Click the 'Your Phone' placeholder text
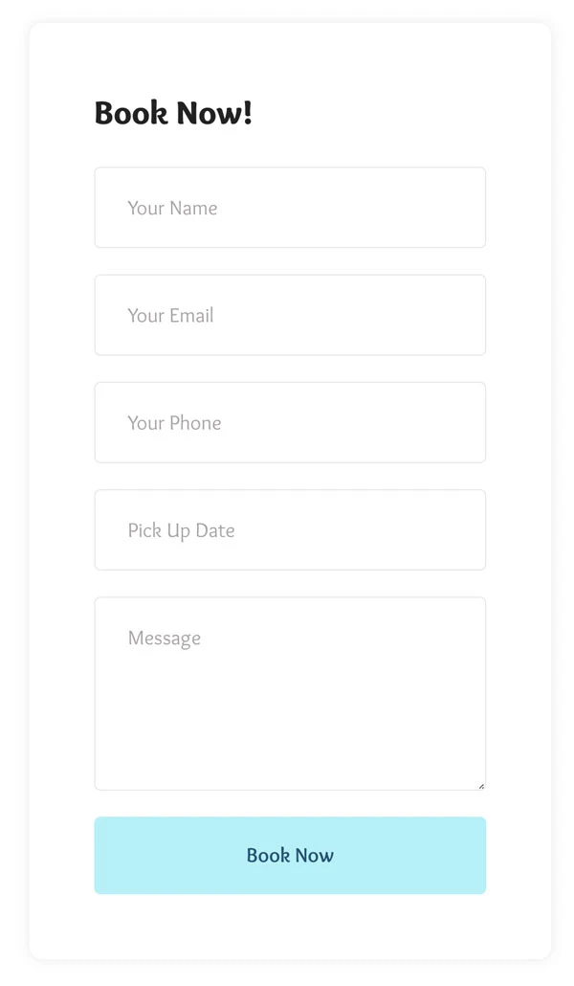 174,422
